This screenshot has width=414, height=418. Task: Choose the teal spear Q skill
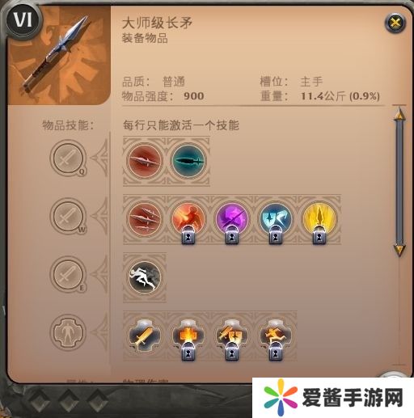[x=188, y=161]
